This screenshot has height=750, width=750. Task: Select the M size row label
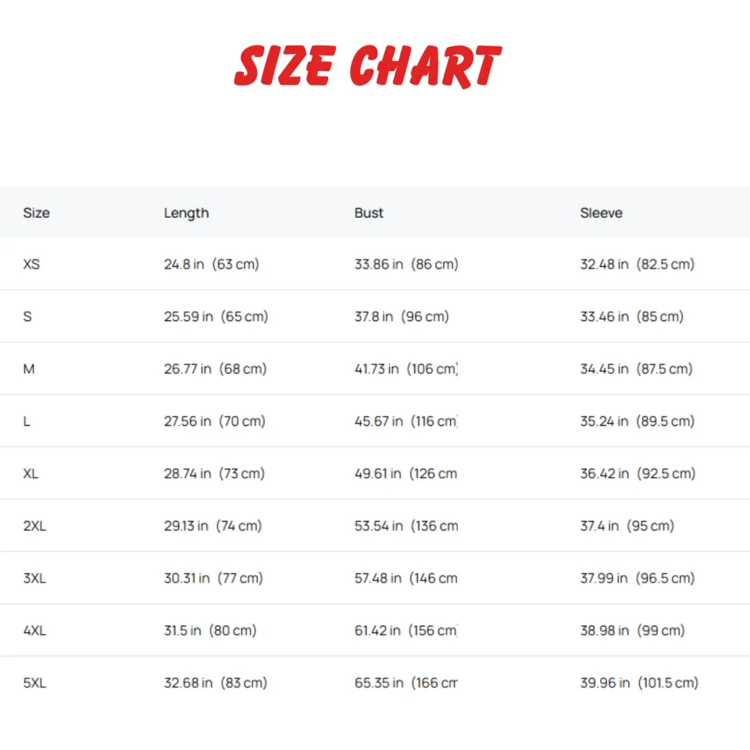click(29, 369)
